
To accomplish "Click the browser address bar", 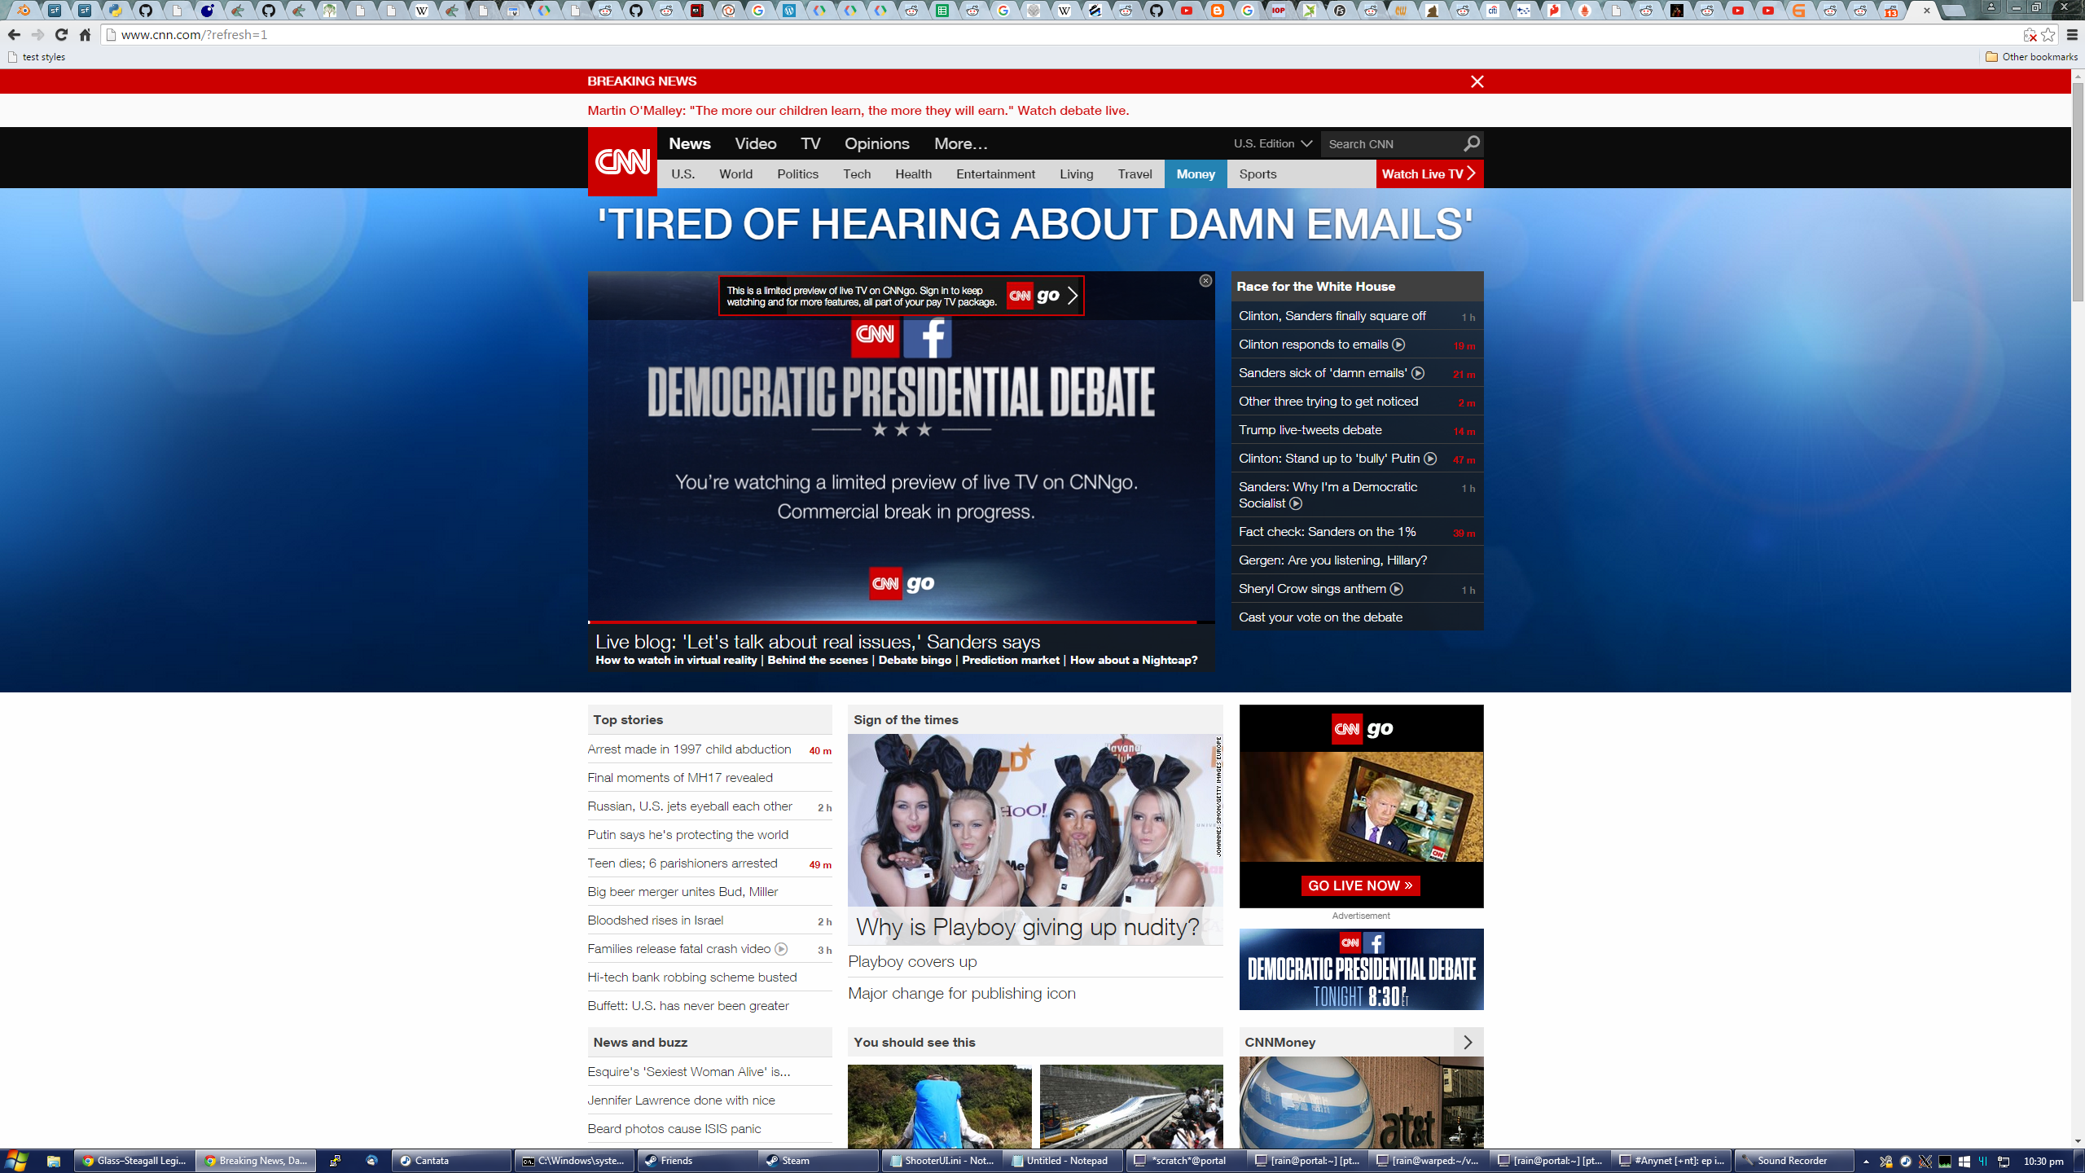I will [x=1059, y=35].
